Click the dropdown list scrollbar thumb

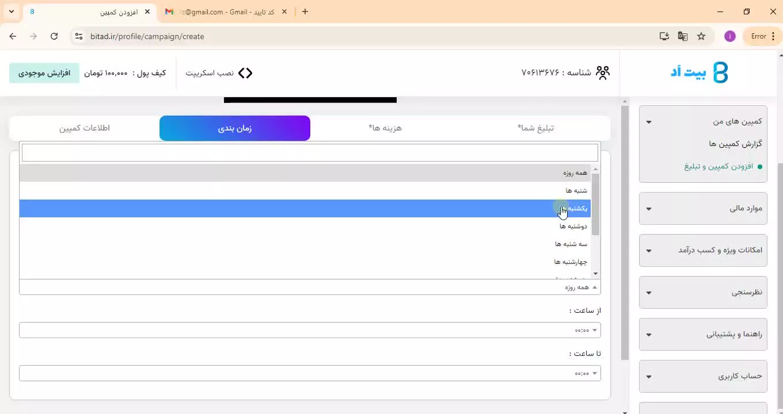(x=595, y=204)
